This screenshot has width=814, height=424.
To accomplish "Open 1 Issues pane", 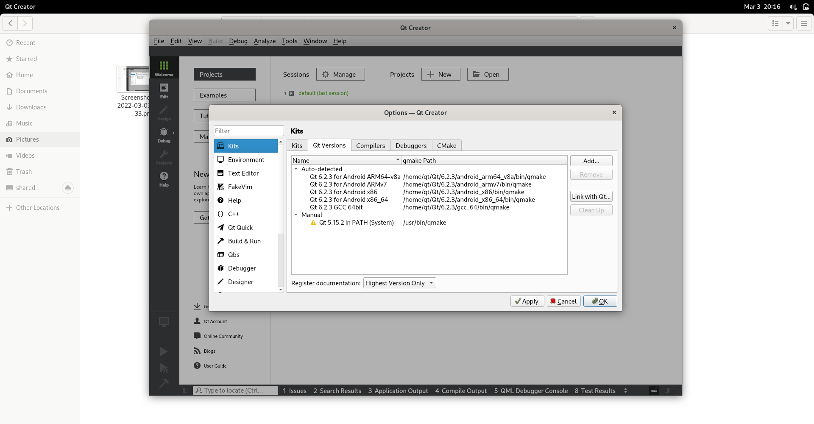I will [x=295, y=391].
